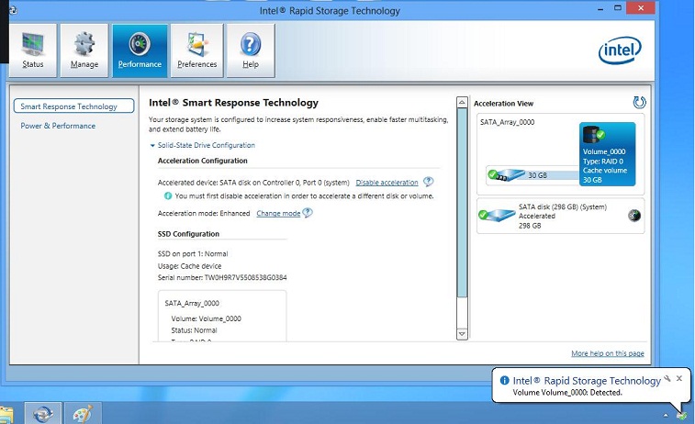Click help icon next to Change mode

point(308,213)
